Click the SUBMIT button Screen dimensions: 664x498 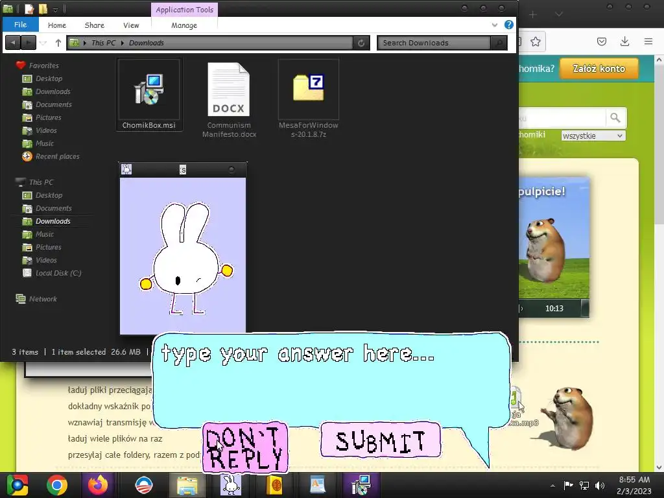[x=381, y=440]
